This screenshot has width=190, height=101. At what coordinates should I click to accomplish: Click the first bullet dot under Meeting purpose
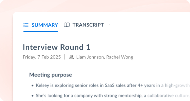click(32, 86)
